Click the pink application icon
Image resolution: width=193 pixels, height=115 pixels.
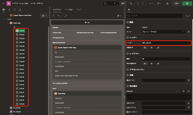(x=8, y=3)
